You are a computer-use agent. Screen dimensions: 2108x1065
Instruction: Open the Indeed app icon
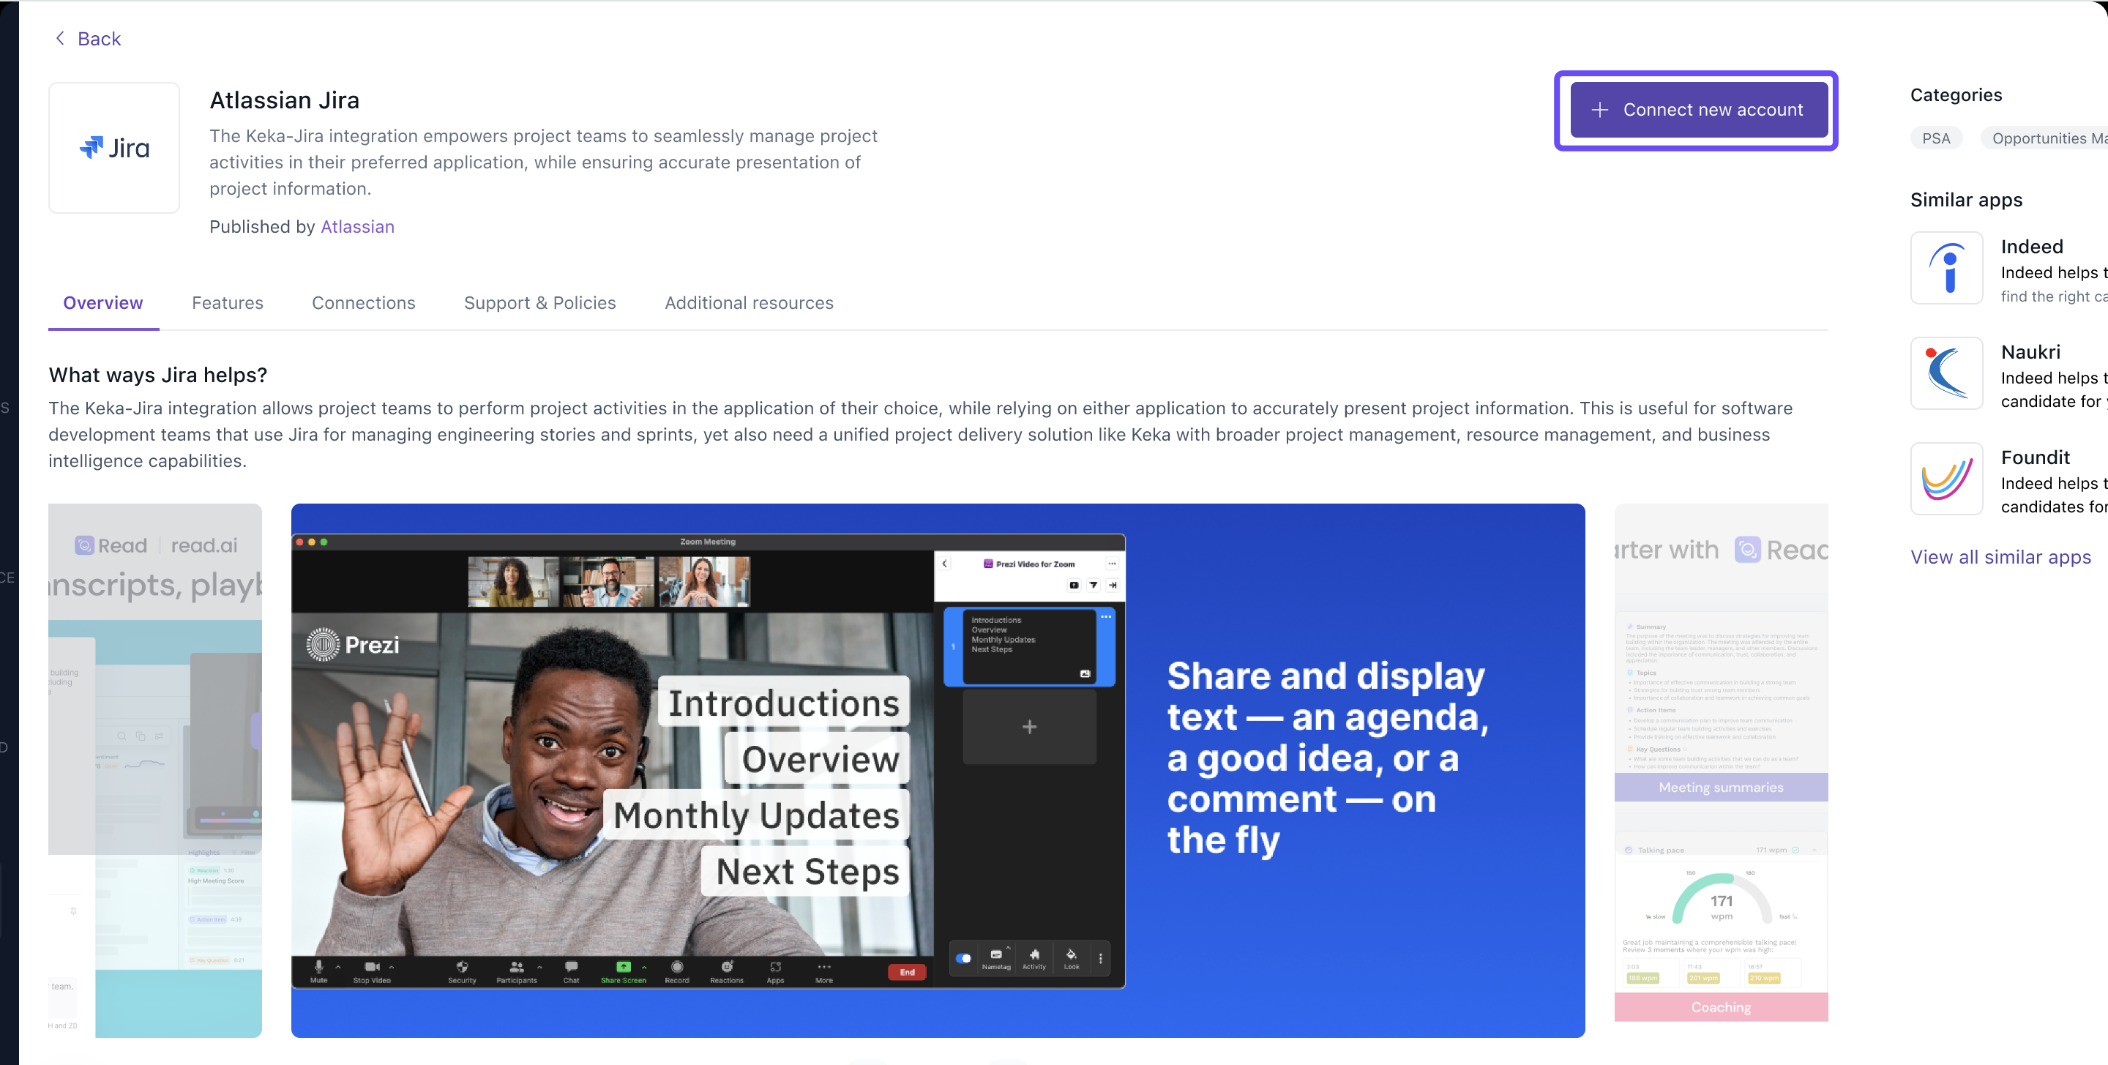click(x=1946, y=268)
